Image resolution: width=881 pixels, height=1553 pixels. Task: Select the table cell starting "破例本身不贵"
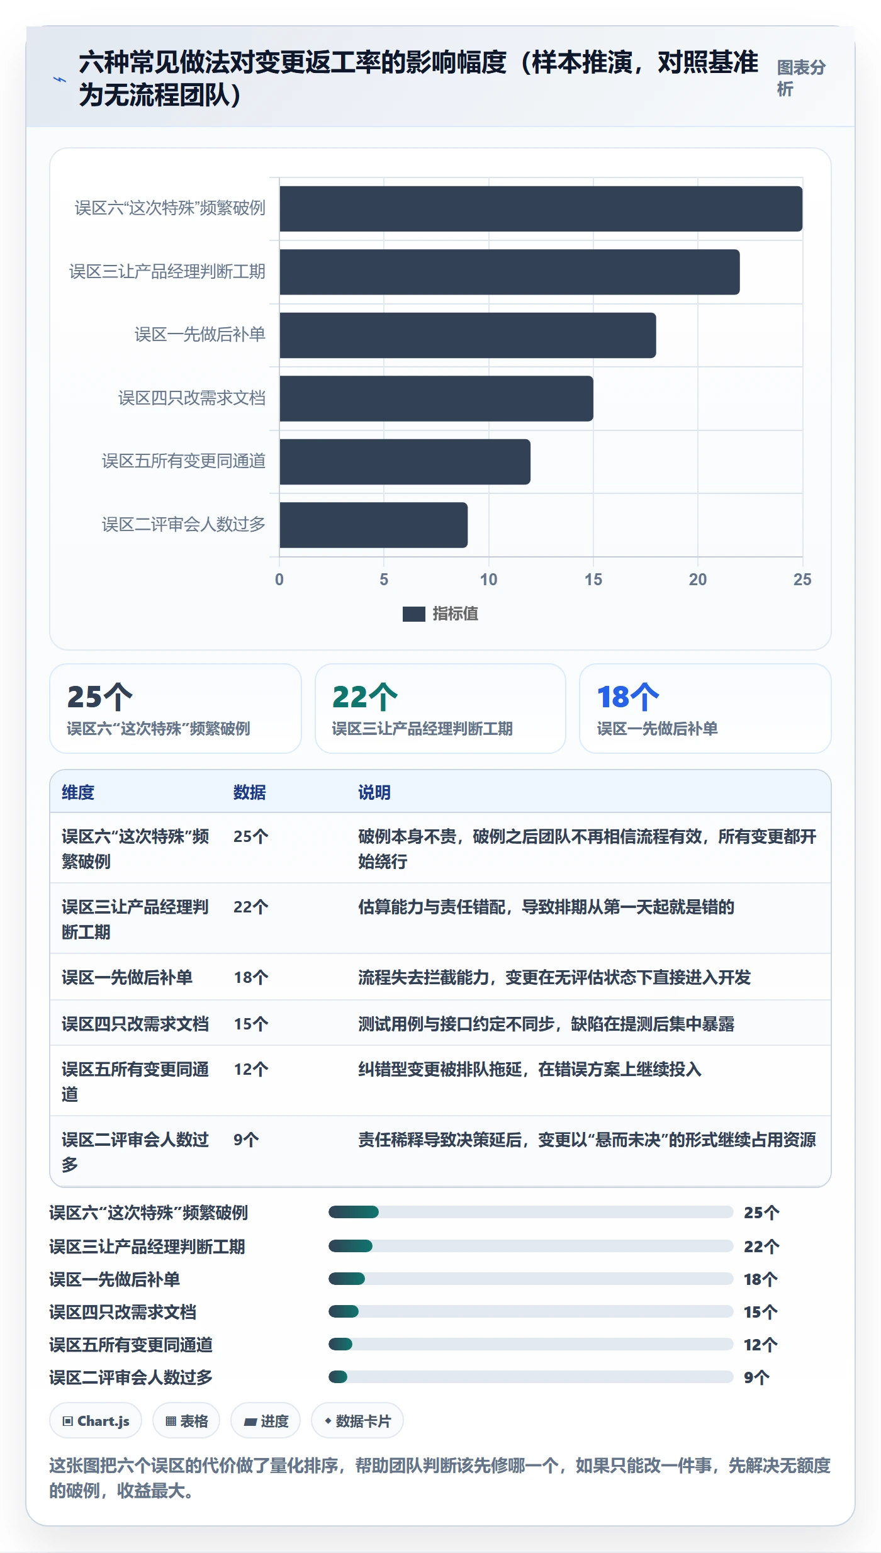pyautogui.click(x=588, y=848)
